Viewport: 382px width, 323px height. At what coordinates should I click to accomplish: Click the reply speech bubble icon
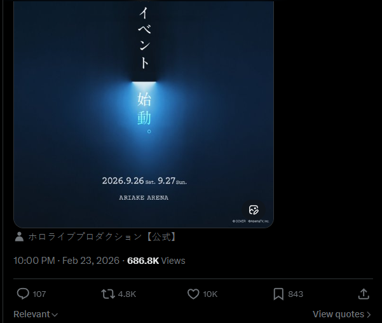23,294
